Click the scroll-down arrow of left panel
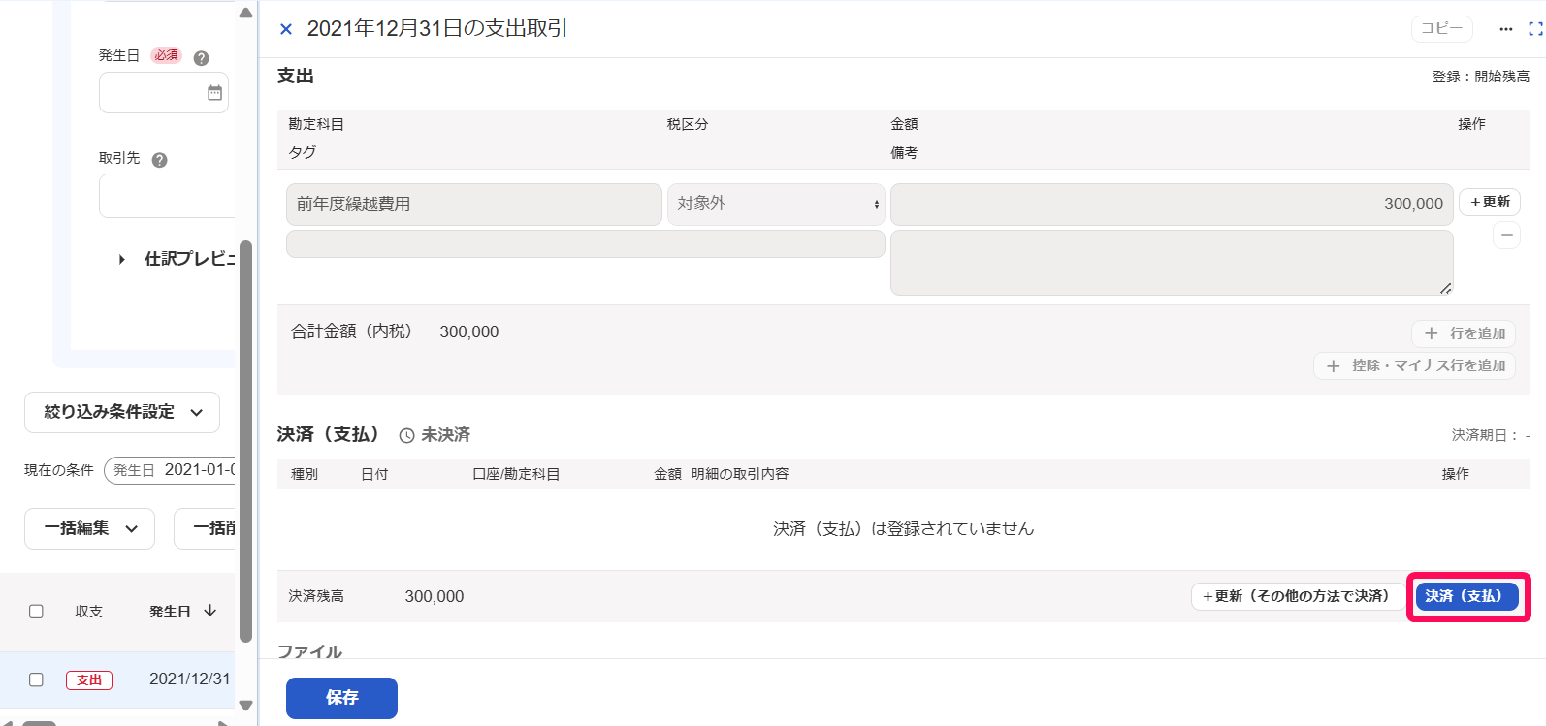Image resolution: width=1546 pixels, height=726 pixels. pos(245,706)
